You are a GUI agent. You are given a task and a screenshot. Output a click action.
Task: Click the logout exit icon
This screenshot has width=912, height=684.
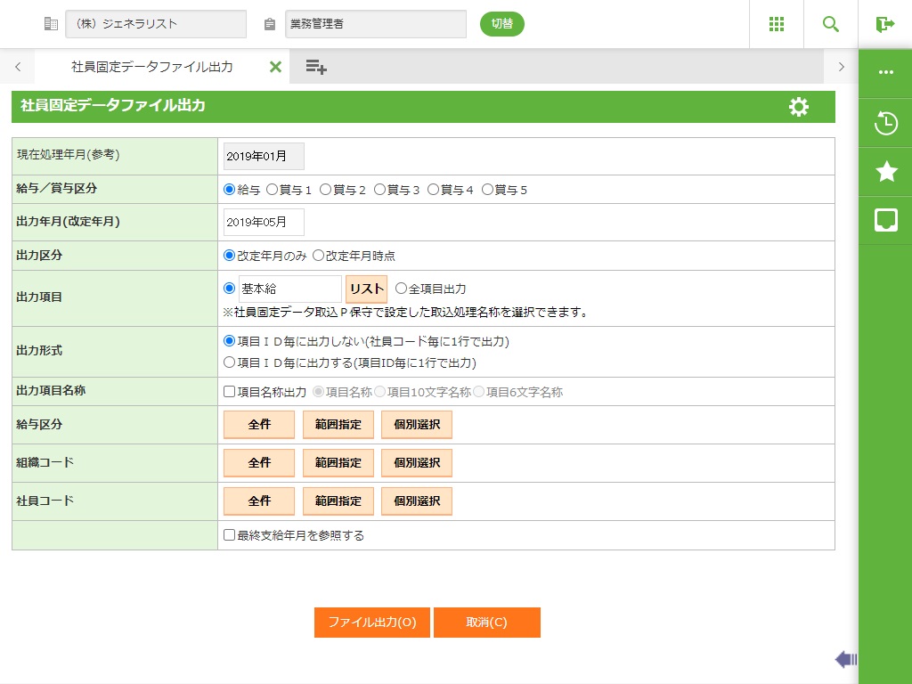(x=884, y=24)
